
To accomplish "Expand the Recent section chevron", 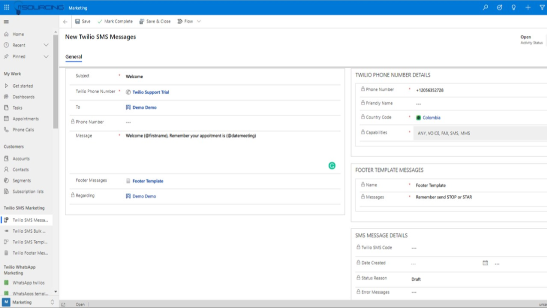I will tap(46, 45).
